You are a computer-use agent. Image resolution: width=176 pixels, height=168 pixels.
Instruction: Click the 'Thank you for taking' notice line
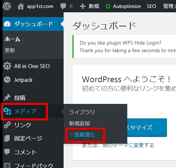pyautogui.click(x=128, y=50)
